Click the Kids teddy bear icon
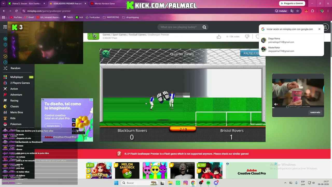The height and width of the screenshot is (187, 332). coord(5,118)
